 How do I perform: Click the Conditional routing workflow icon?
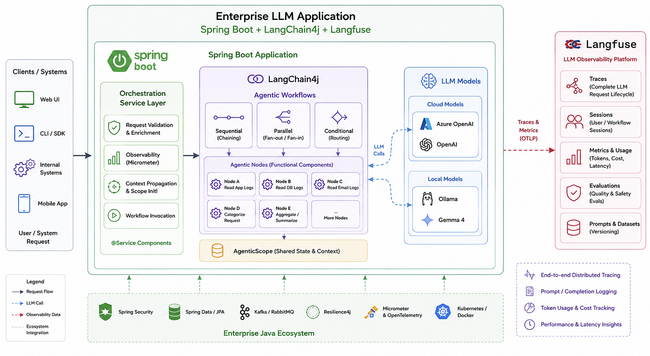tap(338, 117)
